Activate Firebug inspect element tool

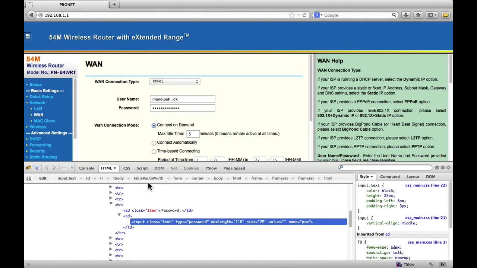pyautogui.click(x=37, y=168)
